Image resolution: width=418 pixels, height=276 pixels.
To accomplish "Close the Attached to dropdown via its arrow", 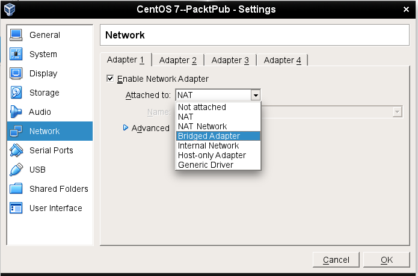I will 256,95.
